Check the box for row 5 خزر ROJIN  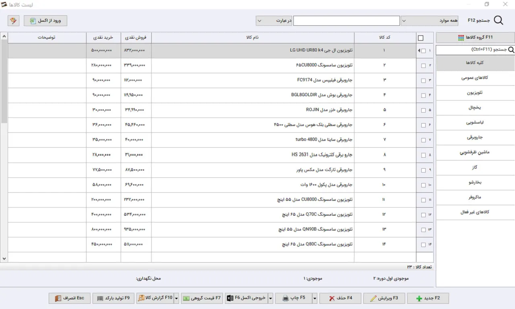(x=423, y=110)
